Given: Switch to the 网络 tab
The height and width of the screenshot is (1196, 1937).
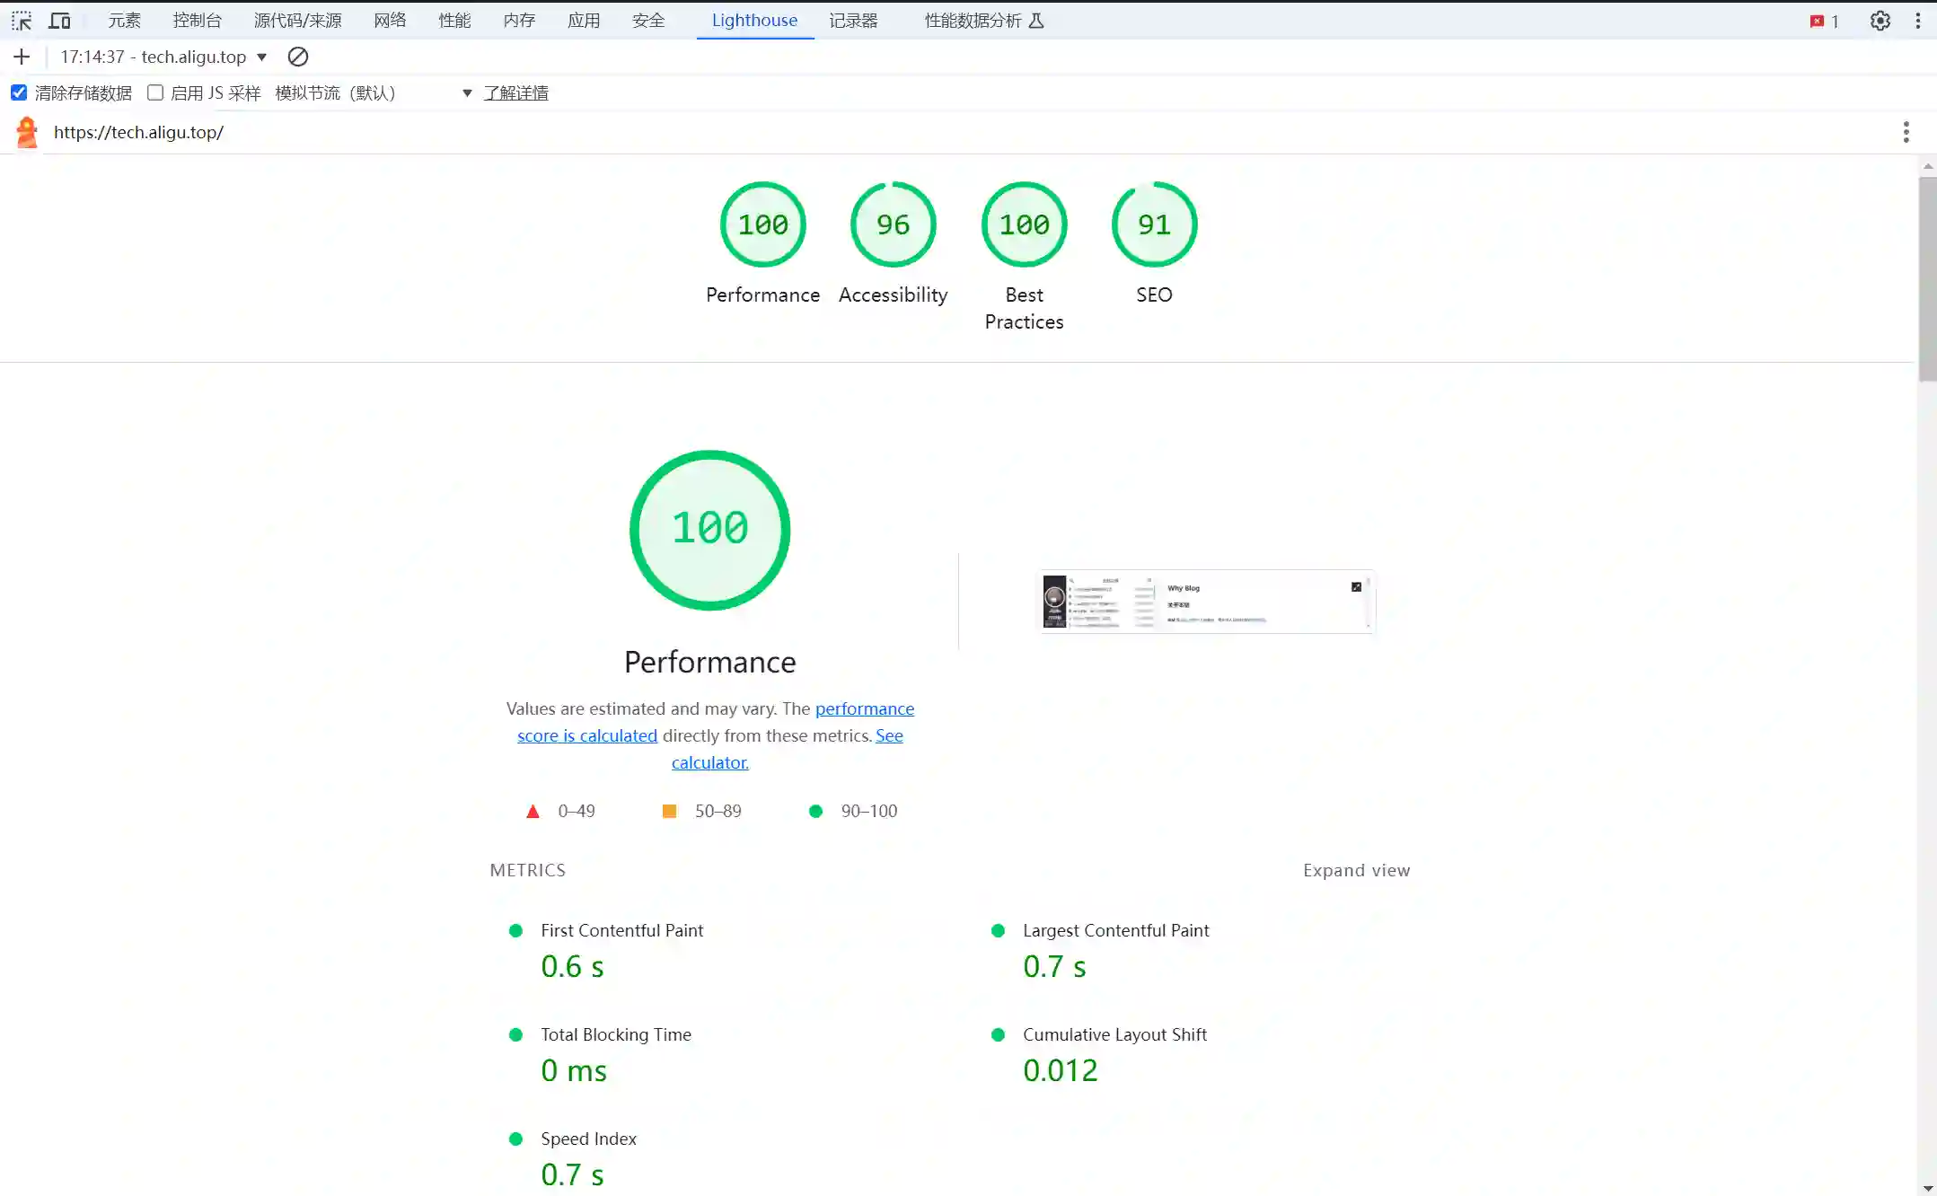Looking at the screenshot, I should coord(390,21).
